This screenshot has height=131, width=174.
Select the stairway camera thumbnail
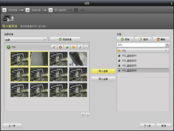pyautogui.click(x=78, y=59)
